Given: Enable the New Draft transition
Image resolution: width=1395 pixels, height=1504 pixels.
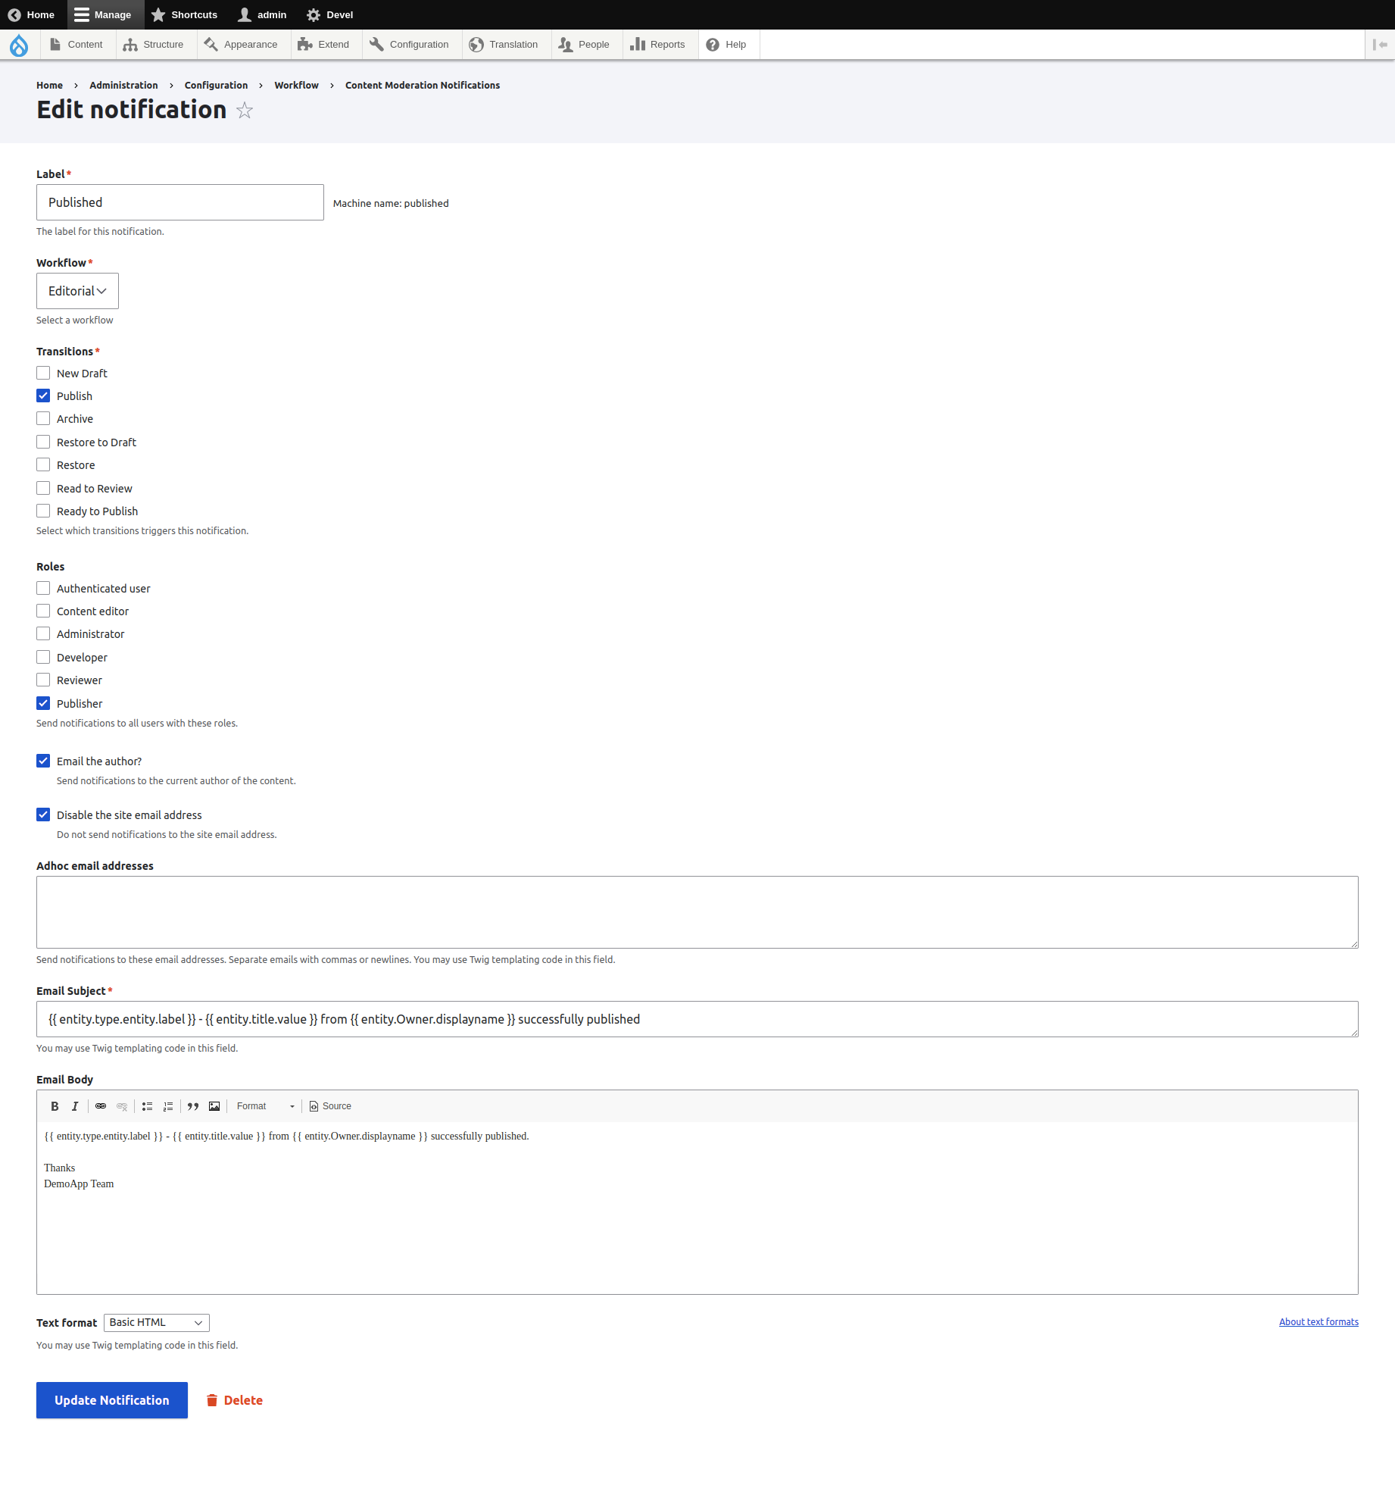Looking at the screenshot, I should (x=43, y=373).
